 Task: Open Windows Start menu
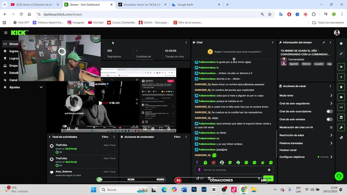[94, 190]
